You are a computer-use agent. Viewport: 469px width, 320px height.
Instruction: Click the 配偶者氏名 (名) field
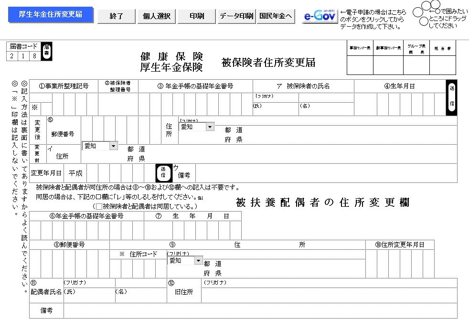[x=141, y=295]
